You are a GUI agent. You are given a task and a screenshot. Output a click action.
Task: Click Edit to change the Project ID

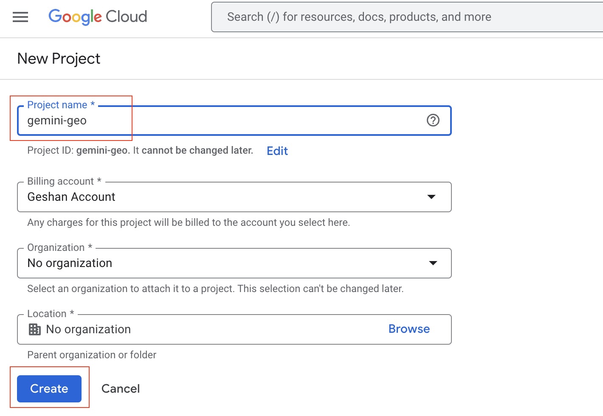277,151
